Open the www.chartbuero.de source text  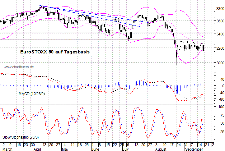(19, 67)
